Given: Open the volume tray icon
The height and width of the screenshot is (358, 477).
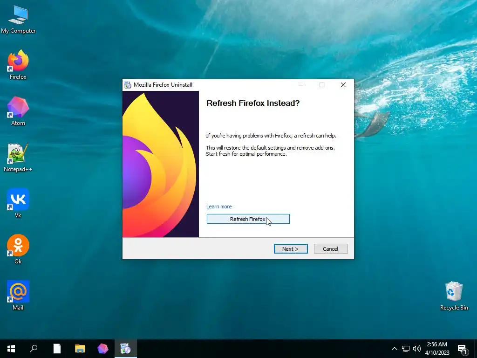Looking at the screenshot, I should click(x=417, y=349).
